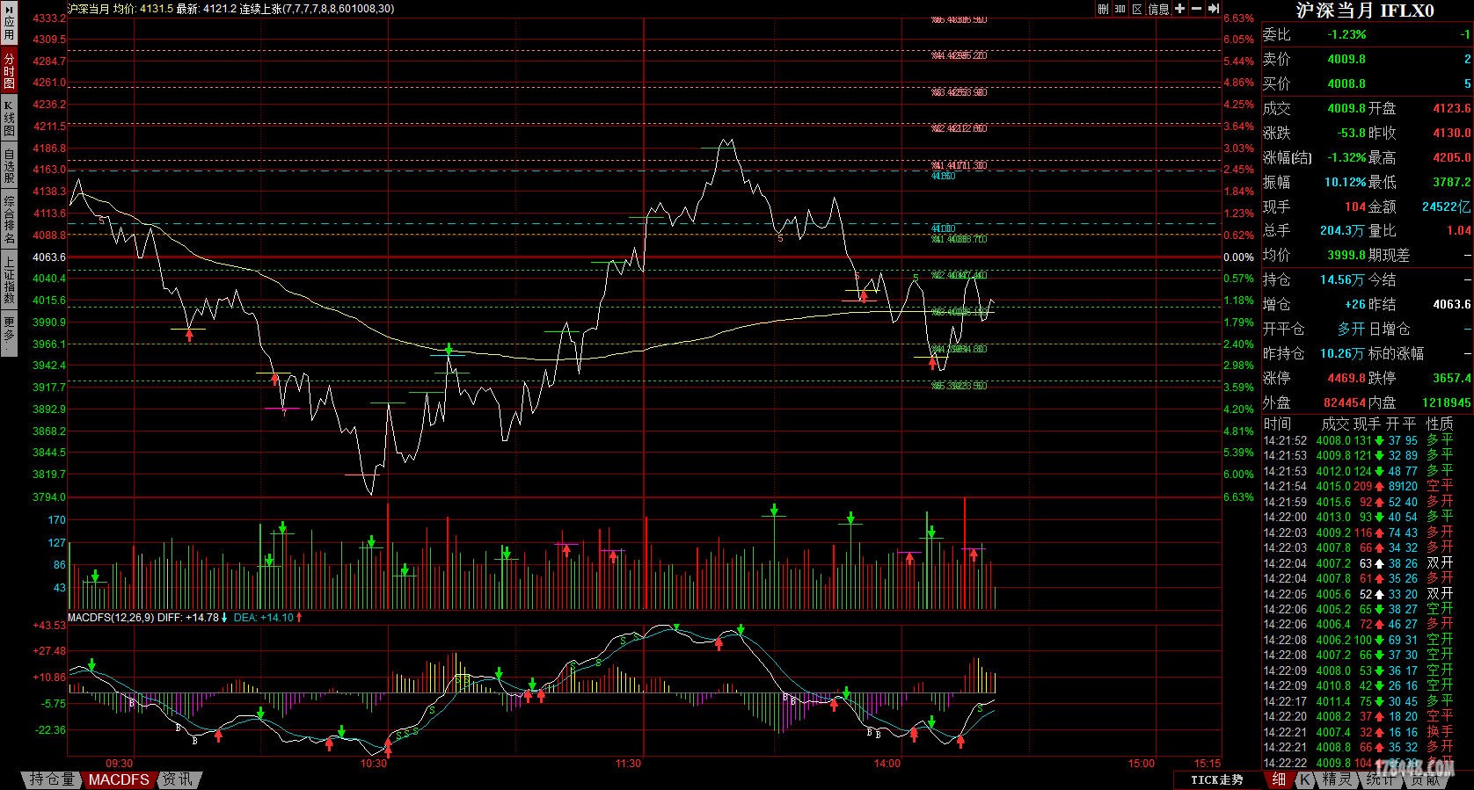Viewport: 1474px width, 790px height.
Task: Click the 300 index icon in chart toolbar
Action: click(1120, 9)
